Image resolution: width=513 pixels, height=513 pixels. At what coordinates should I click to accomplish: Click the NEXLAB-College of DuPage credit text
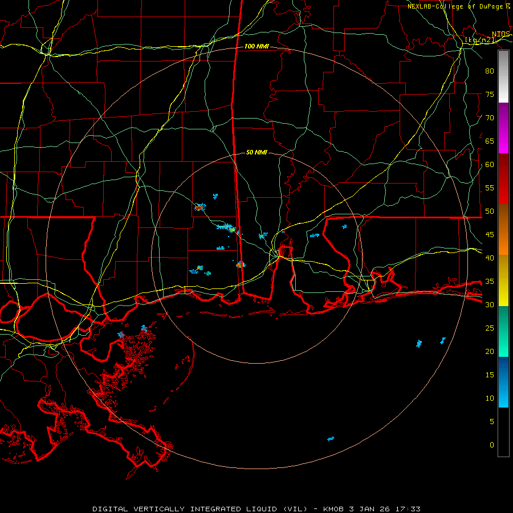click(x=459, y=6)
